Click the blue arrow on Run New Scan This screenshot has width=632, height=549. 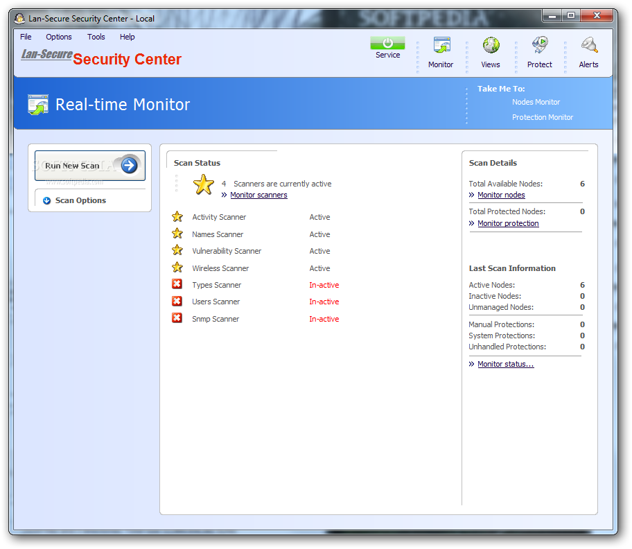[x=129, y=165]
